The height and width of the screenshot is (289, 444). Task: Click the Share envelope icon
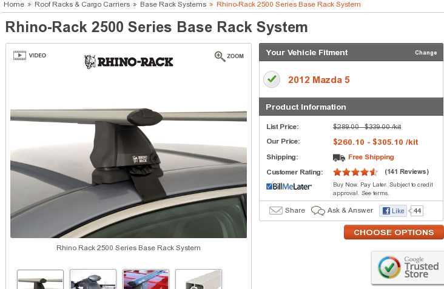(x=275, y=210)
